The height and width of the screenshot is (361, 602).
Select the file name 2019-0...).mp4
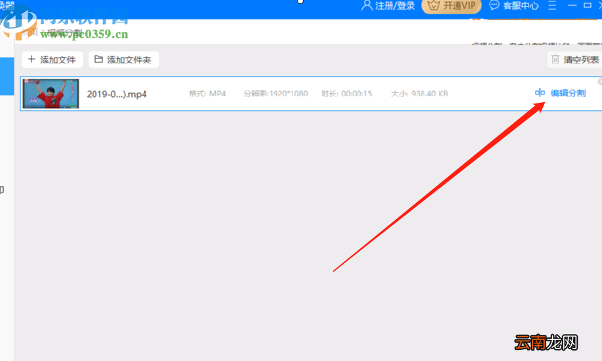point(117,94)
